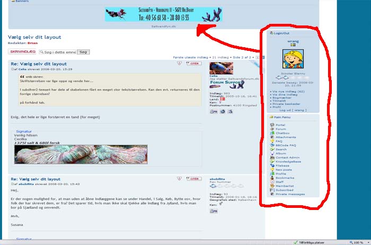Click the Portal icon in Main Menu
The height and width of the screenshot is (245, 371).
point(272,125)
